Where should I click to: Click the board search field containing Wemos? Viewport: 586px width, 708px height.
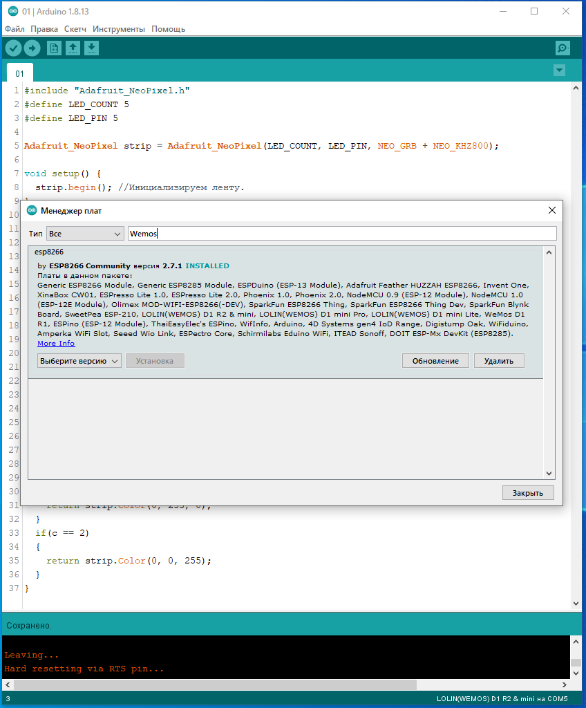[341, 234]
